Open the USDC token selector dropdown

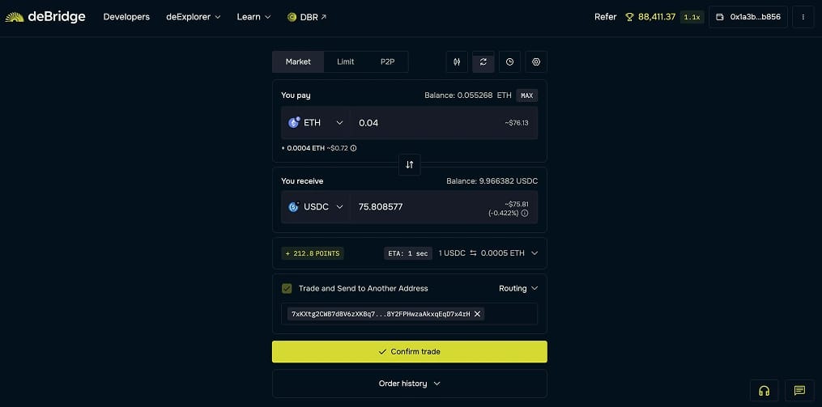[x=316, y=207]
